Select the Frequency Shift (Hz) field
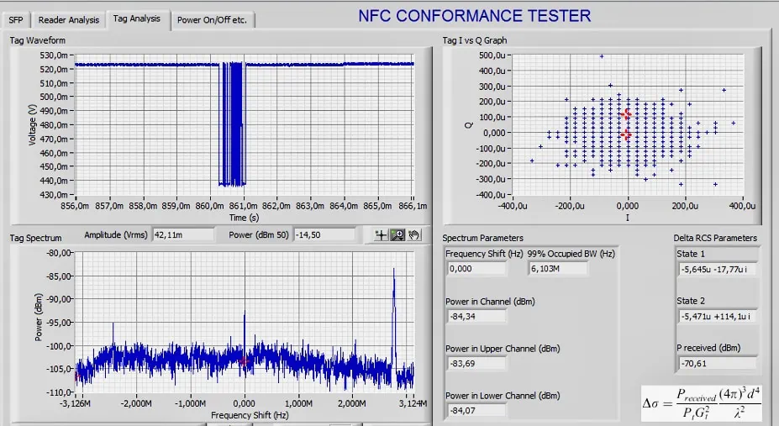Image resolution: width=779 pixels, height=426 pixels. [x=476, y=269]
